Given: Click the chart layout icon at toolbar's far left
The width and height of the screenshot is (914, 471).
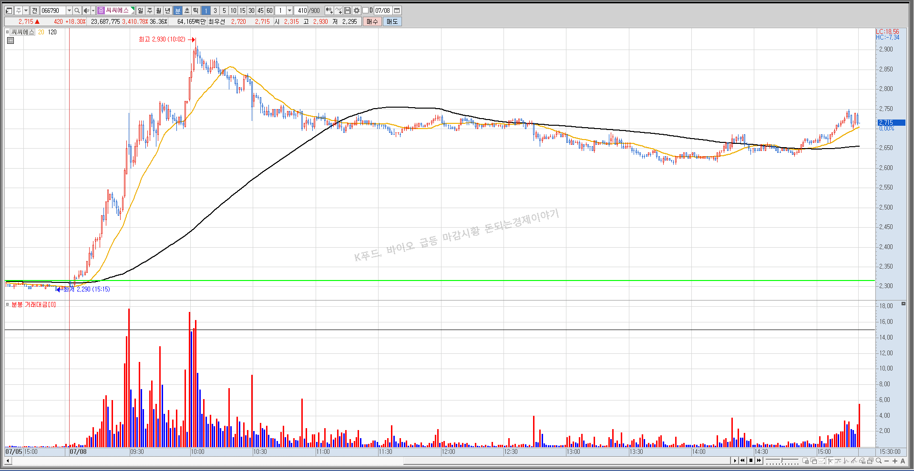Looking at the screenshot, I should pyautogui.click(x=9, y=10).
